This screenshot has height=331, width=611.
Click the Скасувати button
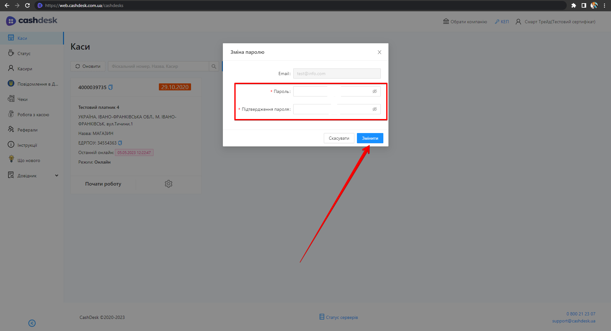(x=339, y=138)
